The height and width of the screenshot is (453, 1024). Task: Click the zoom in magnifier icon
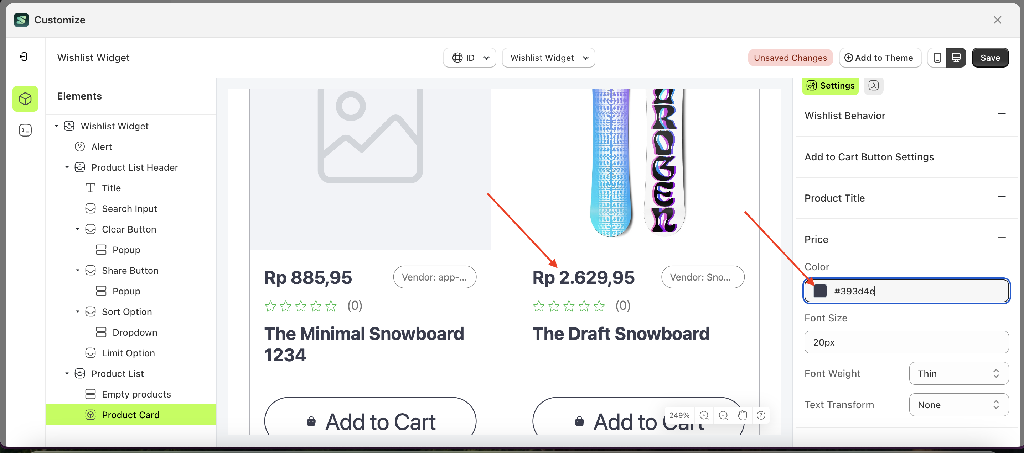(704, 415)
